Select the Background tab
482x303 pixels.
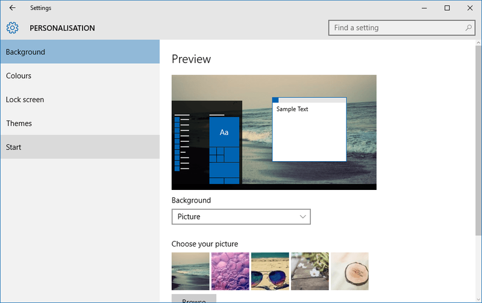(80, 52)
